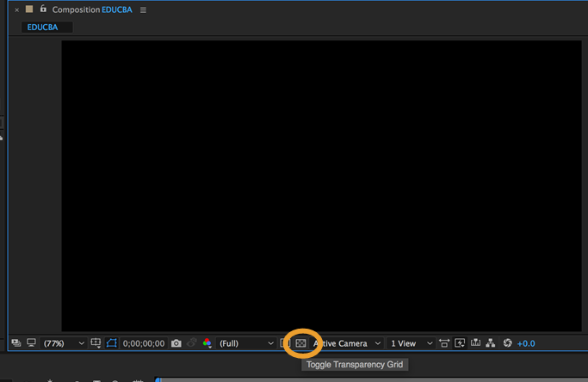Open the Composition panel menu icon
This screenshot has height=382, width=588.
tap(143, 10)
